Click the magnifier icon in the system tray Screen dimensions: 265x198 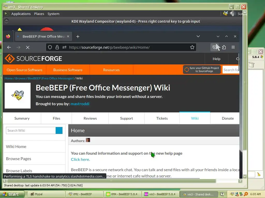click(246, 194)
